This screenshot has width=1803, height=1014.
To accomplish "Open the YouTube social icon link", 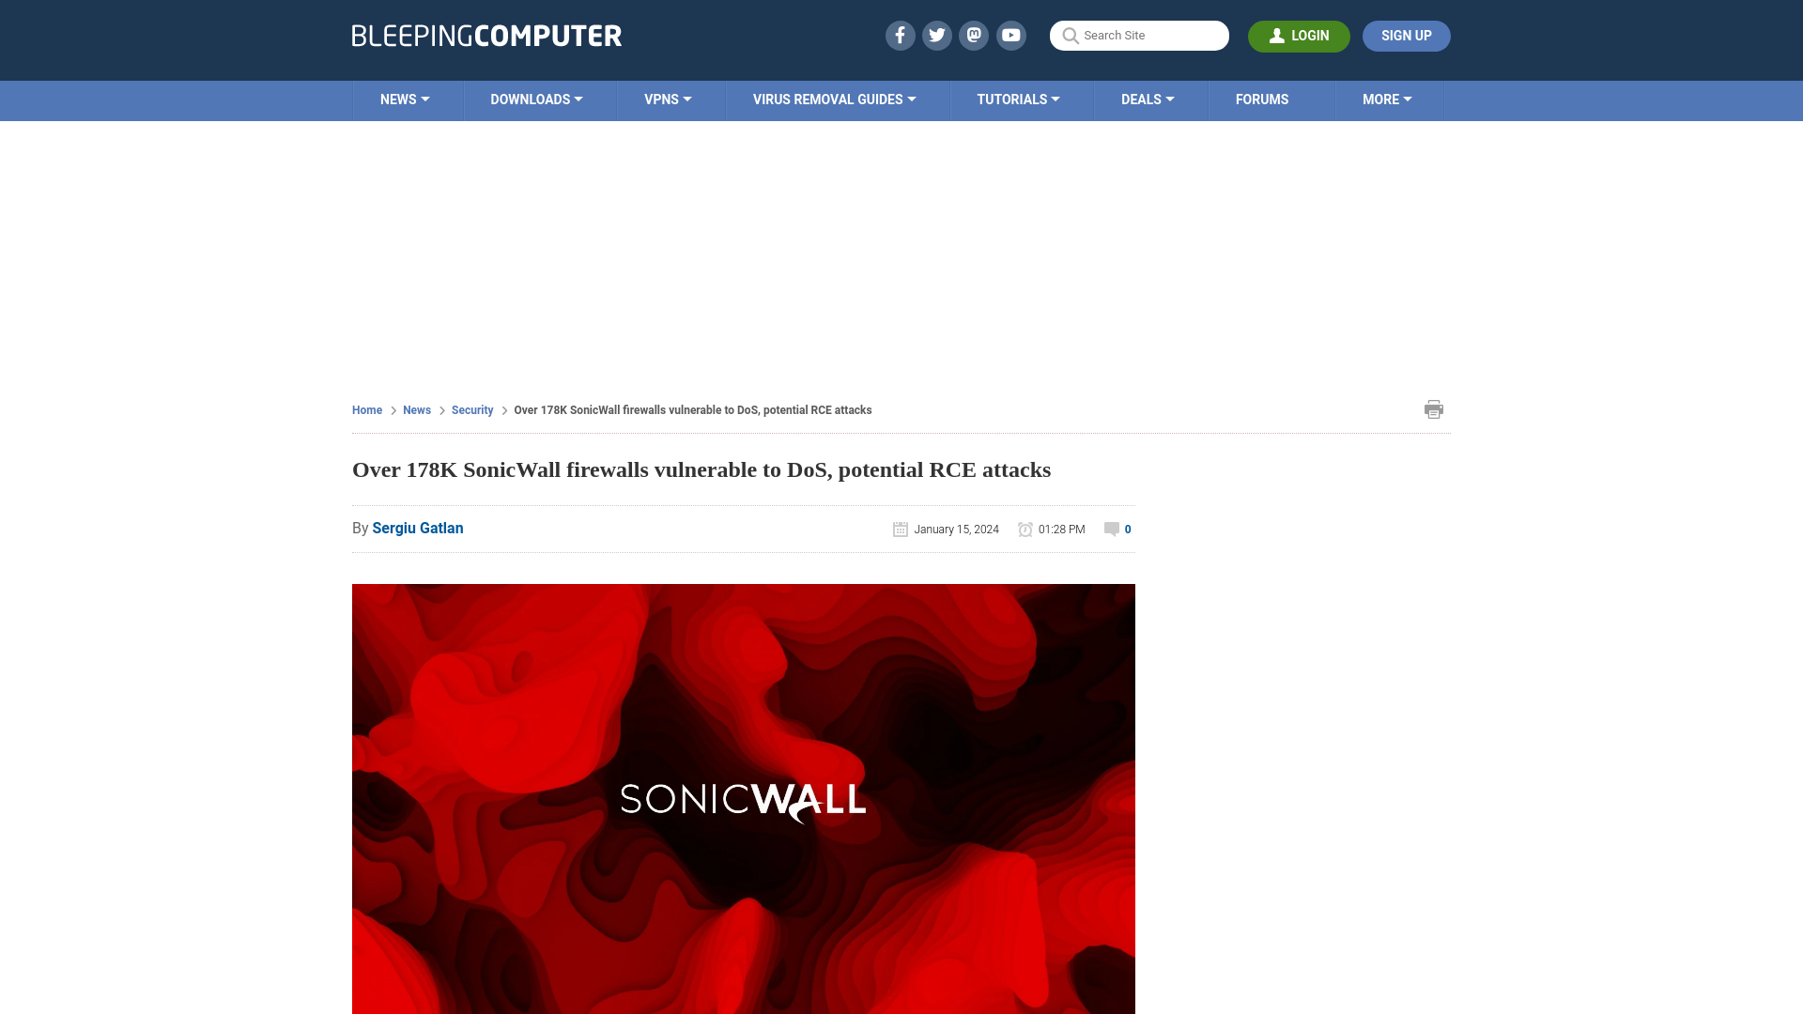I will tap(1010, 35).
